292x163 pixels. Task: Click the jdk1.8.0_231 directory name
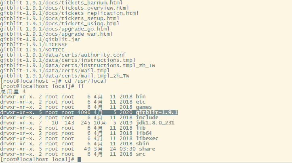pos(155,123)
